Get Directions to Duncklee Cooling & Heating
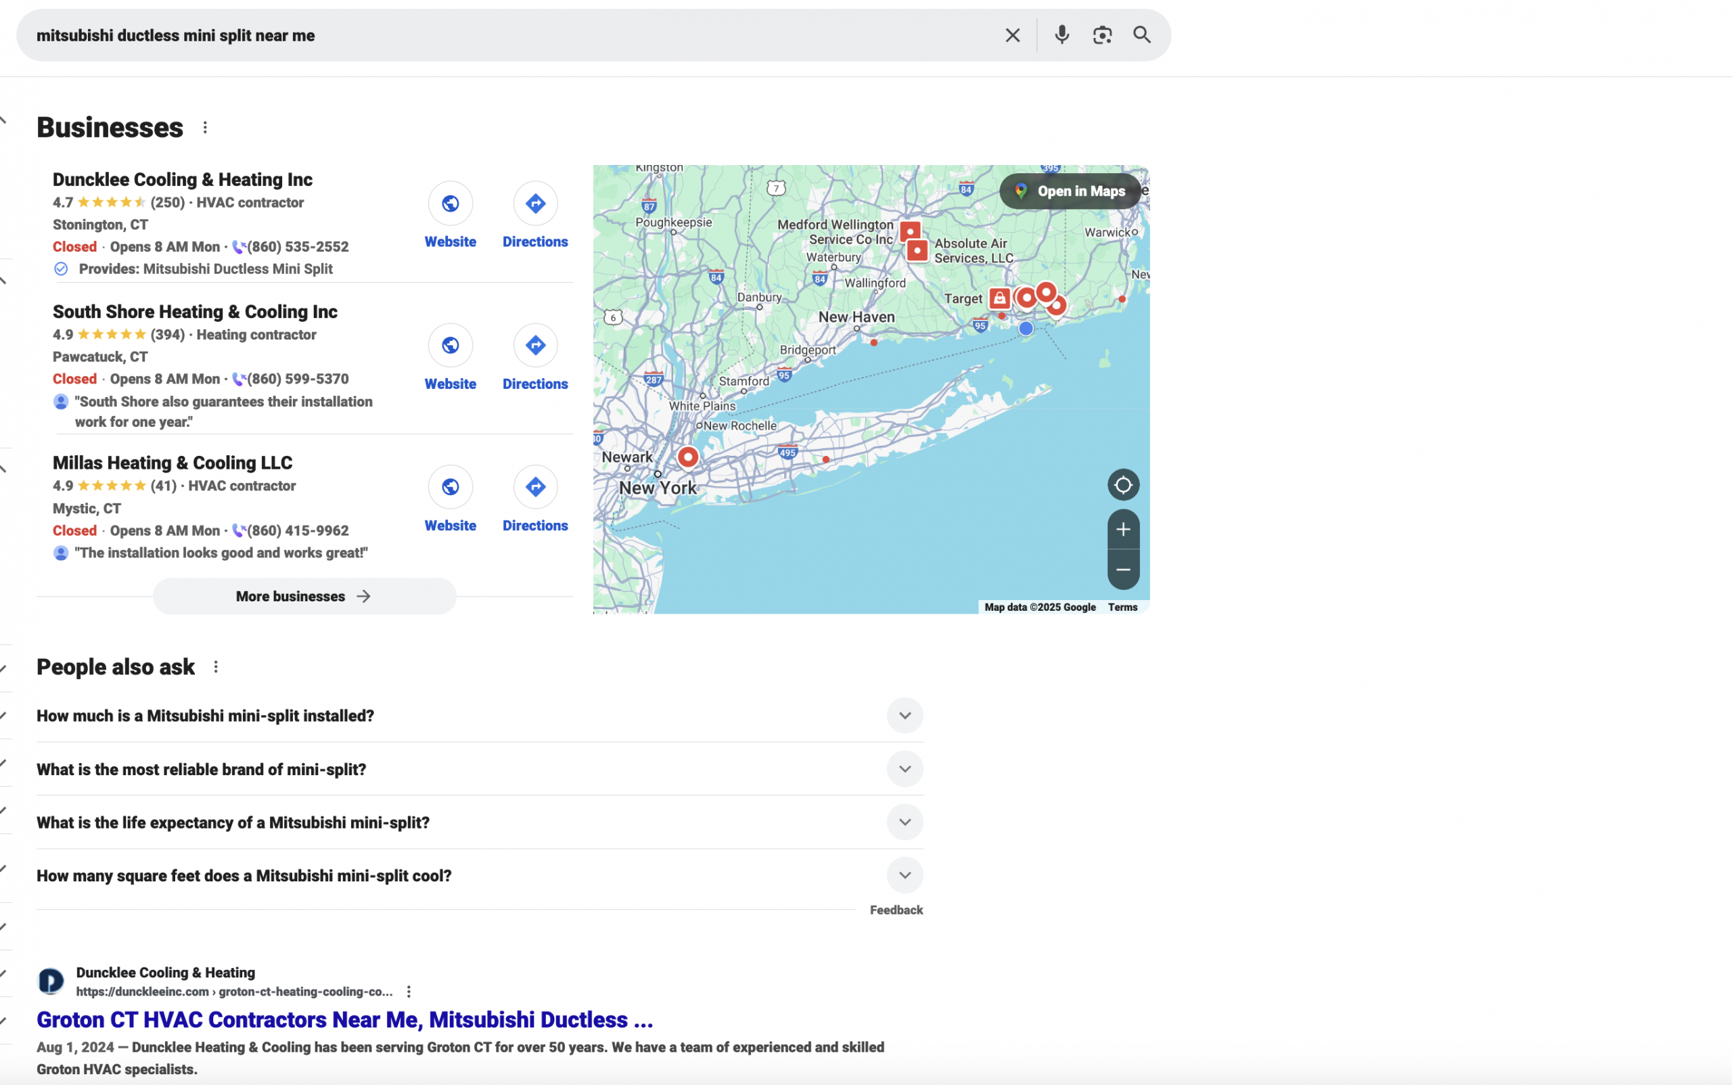 tap(535, 204)
